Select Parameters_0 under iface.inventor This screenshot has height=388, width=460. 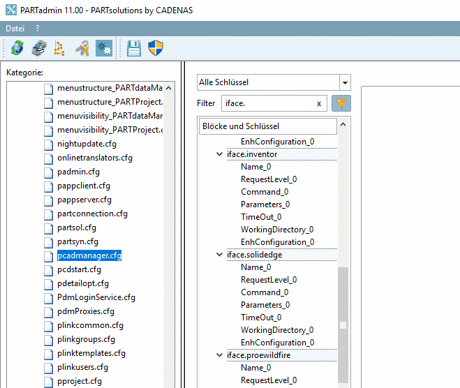(265, 204)
